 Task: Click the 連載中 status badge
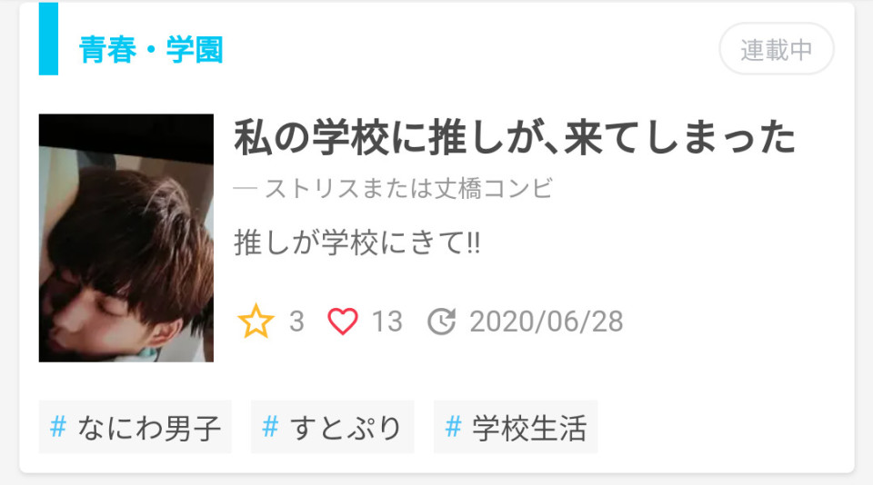(x=777, y=49)
